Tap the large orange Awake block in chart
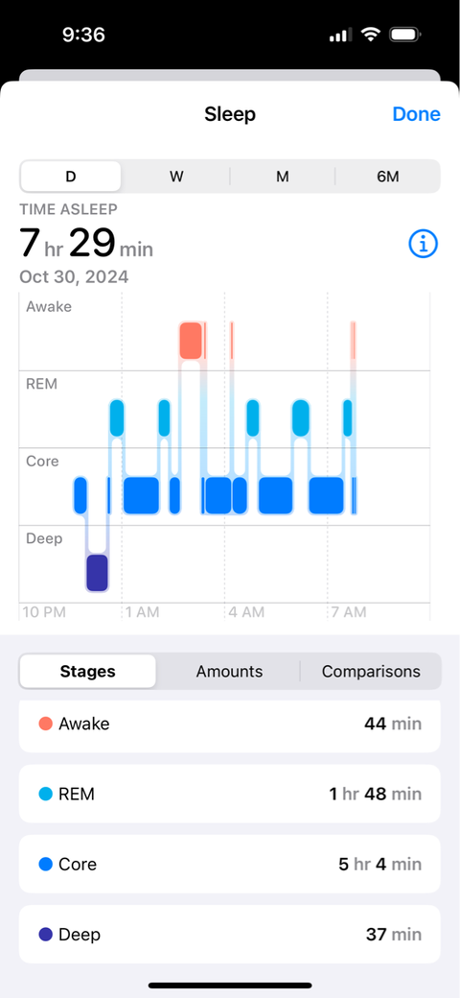Viewport: 460px width, 998px height. (191, 341)
